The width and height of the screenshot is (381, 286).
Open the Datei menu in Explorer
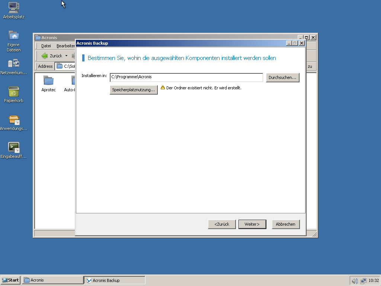tap(46, 46)
